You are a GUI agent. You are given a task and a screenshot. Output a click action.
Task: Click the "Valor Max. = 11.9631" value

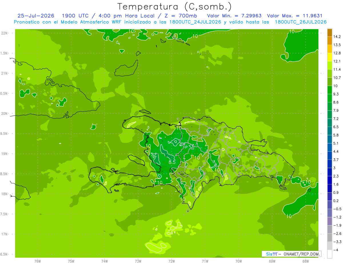pos(295,16)
